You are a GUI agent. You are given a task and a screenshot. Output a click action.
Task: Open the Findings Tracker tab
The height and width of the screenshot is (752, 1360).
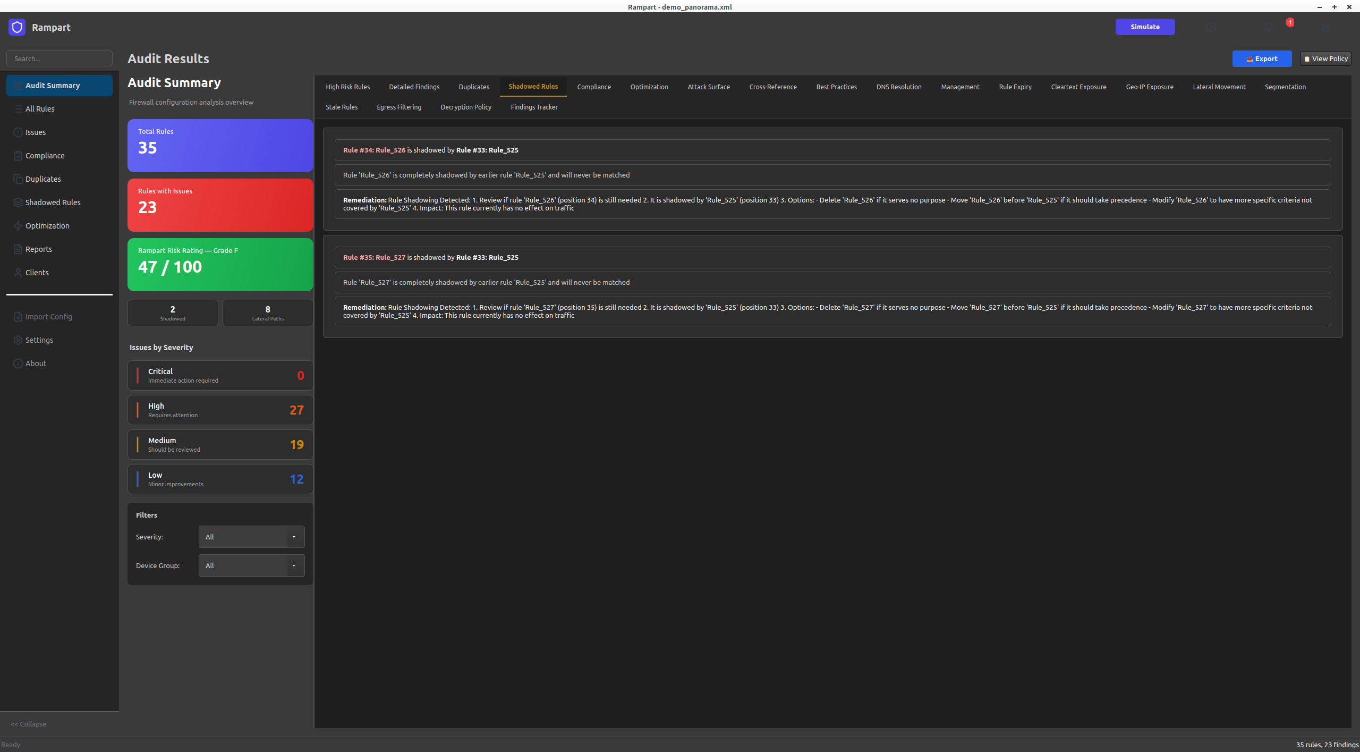[534, 107]
